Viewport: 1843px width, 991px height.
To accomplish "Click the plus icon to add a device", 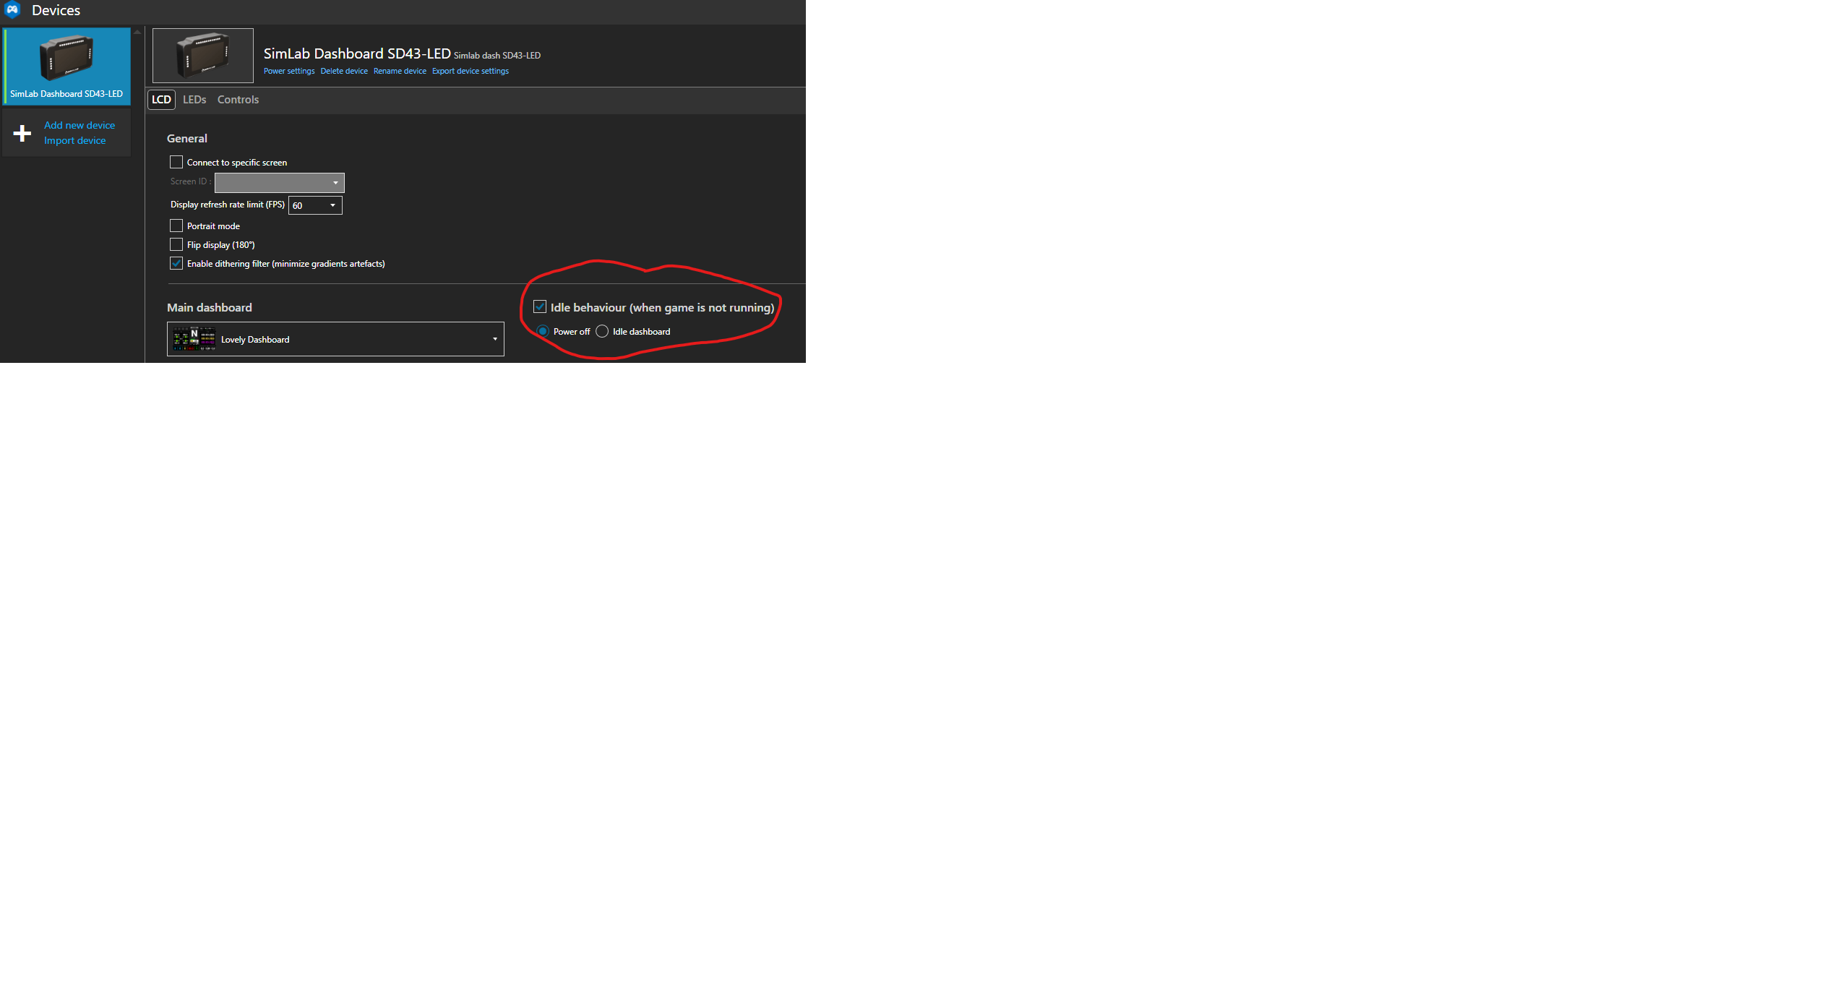I will click(22, 133).
